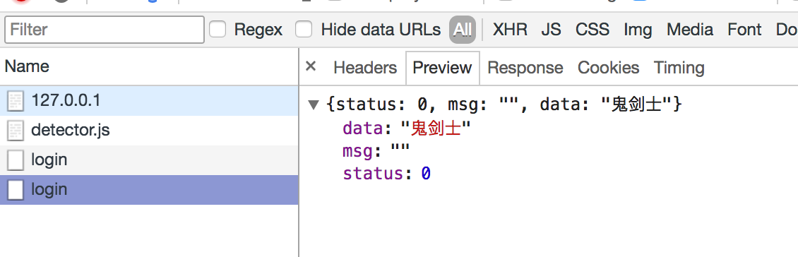798x257 pixels.
Task: Filter requests by XHR
Action: (x=510, y=30)
